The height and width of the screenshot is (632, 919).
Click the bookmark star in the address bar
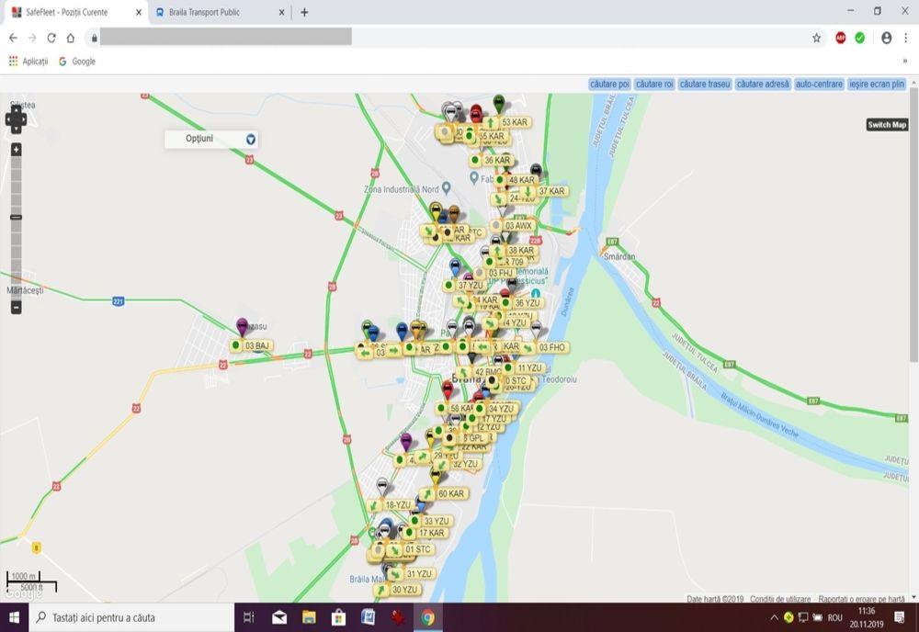[x=815, y=39]
